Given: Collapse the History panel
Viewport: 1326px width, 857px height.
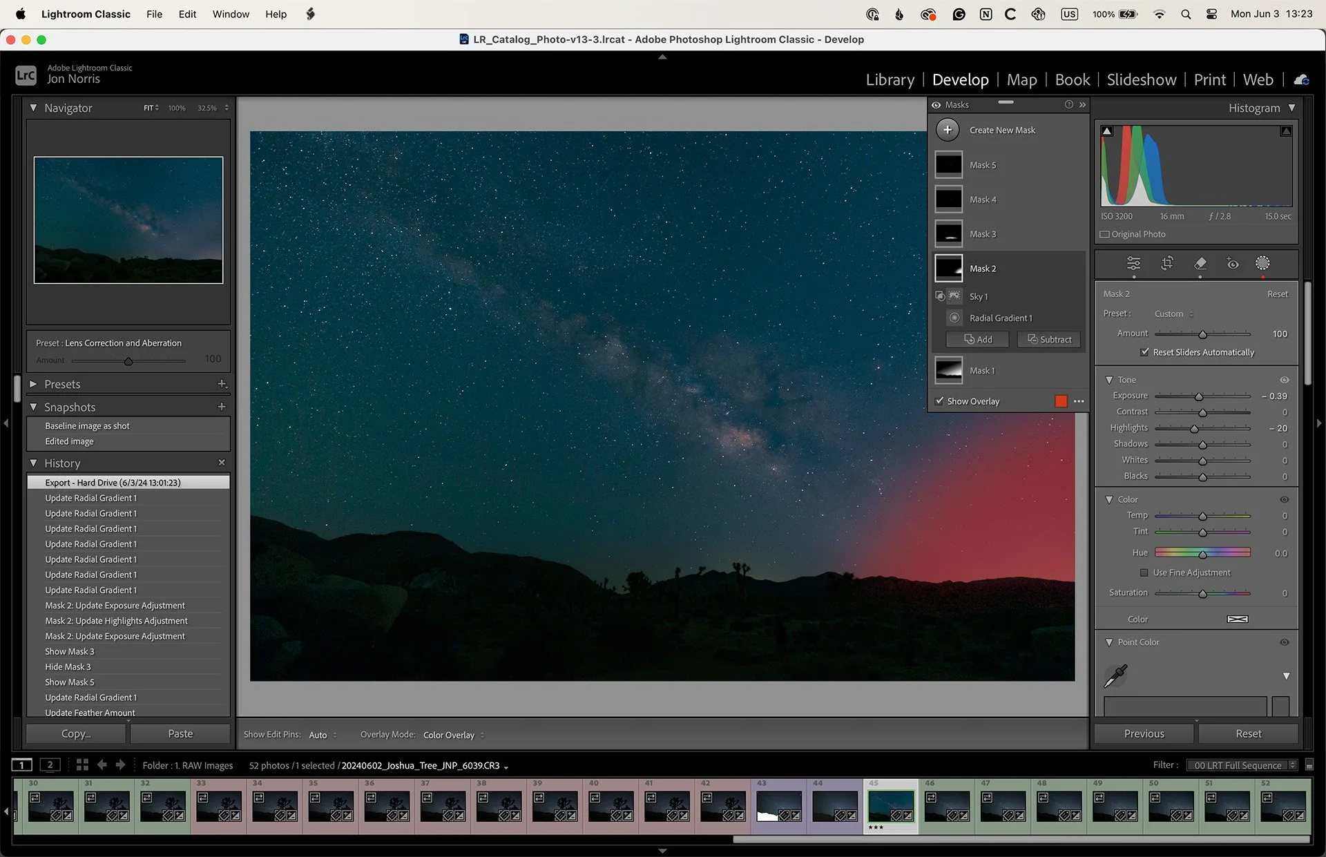Looking at the screenshot, I should tap(33, 463).
